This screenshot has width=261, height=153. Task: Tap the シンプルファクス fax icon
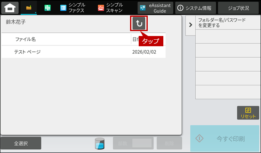click(63, 8)
